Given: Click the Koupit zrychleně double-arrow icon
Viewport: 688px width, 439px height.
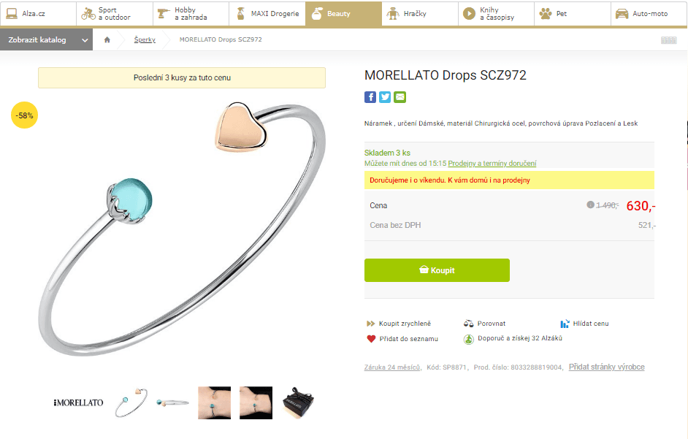Looking at the screenshot, I should 372,323.
